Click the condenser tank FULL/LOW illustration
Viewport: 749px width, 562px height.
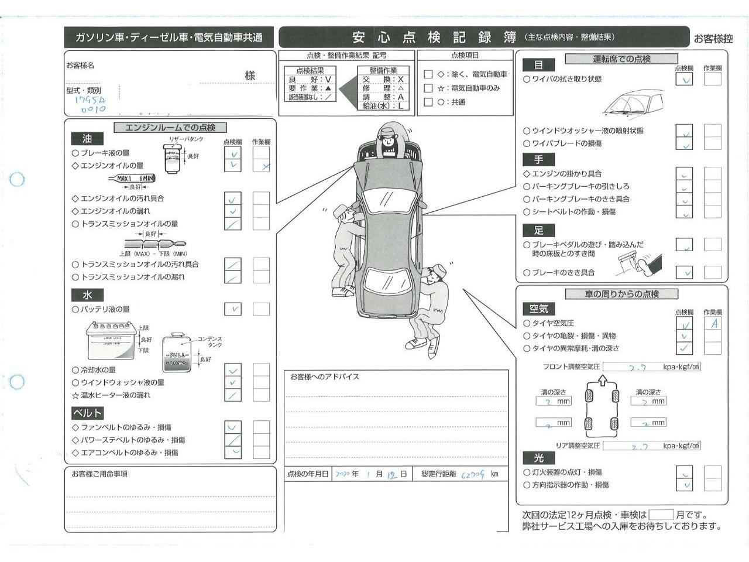(x=177, y=352)
